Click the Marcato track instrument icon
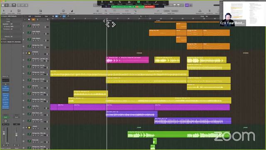266x150 pixels. (29, 87)
